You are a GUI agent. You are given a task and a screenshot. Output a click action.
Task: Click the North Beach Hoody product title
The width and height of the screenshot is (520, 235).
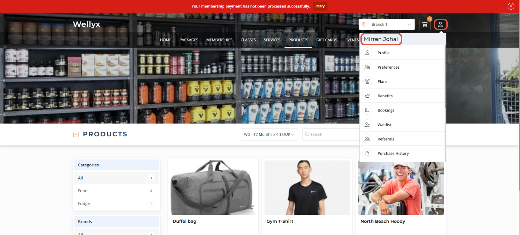[x=383, y=221]
